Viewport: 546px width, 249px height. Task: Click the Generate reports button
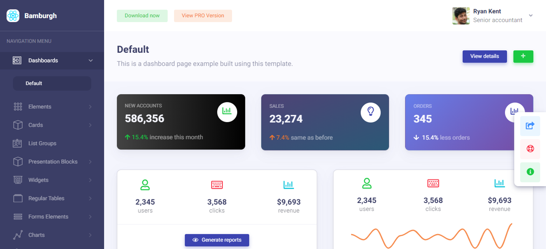click(x=217, y=240)
